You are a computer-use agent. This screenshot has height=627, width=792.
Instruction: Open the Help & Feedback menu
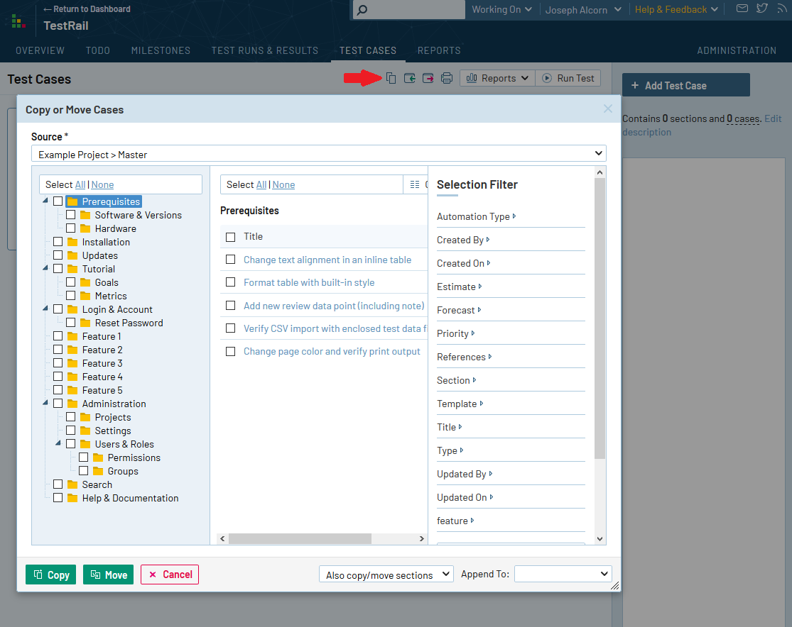pos(676,10)
